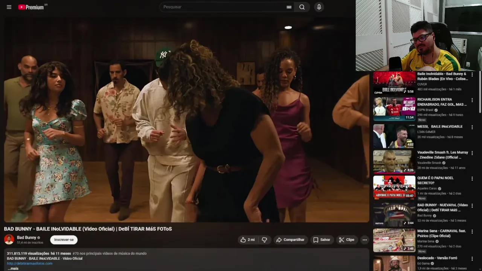Dislike the video with thumbs down

[x=264, y=240]
